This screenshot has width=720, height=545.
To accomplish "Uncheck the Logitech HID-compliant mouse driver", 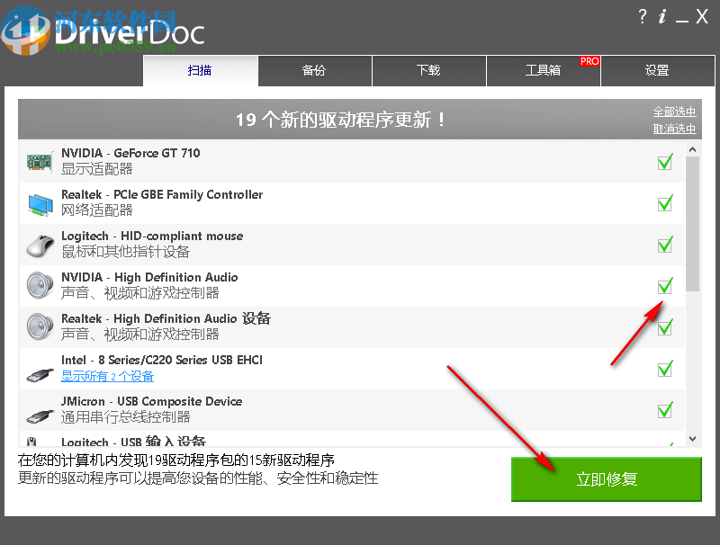I will pyautogui.click(x=665, y=245).
